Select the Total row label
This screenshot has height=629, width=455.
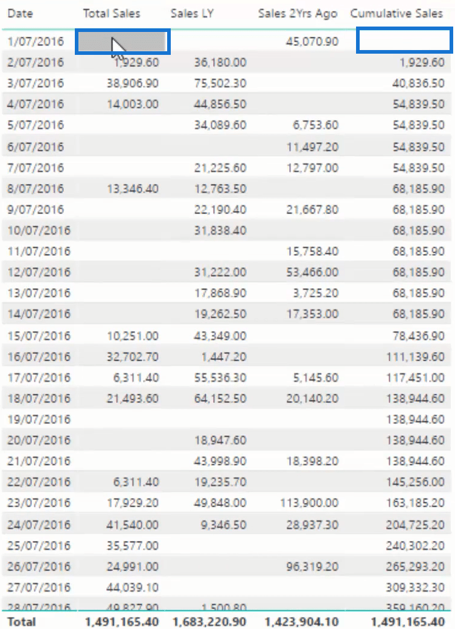(22, 621)
